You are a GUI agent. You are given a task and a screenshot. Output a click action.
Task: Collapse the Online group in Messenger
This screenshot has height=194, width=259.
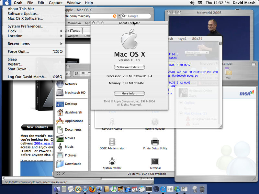click(x=181, y=103)
